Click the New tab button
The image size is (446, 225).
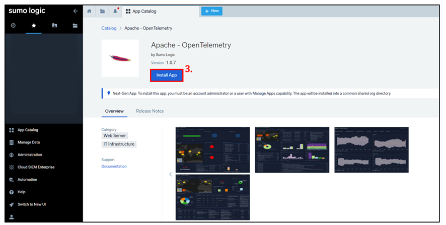coord(212,11)
